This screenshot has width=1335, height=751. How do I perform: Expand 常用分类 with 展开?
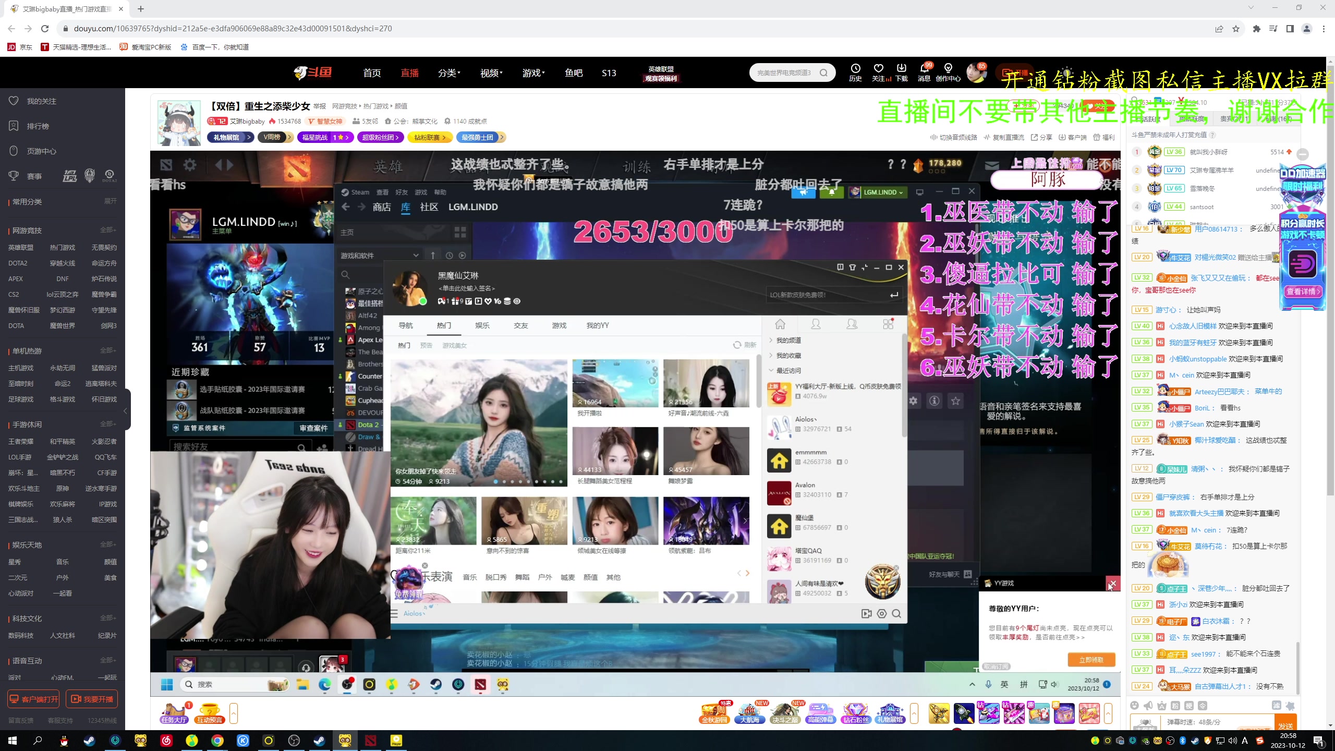pyautogui.click(x=111, y=201)
